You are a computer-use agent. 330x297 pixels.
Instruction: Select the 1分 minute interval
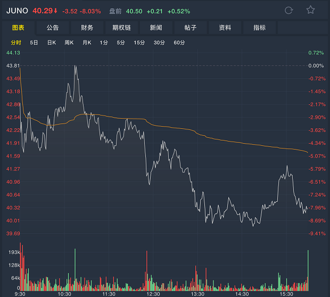click(103, 43)
